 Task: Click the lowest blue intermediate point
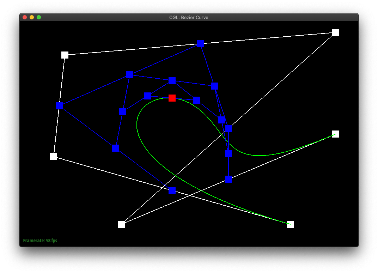tap(172, 190)
